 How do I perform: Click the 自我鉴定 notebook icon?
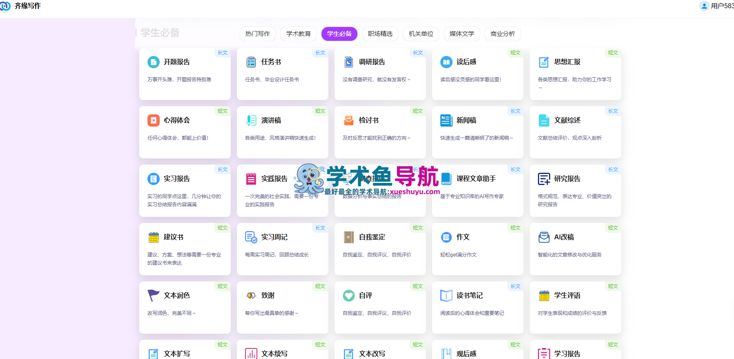pos(349,237)
